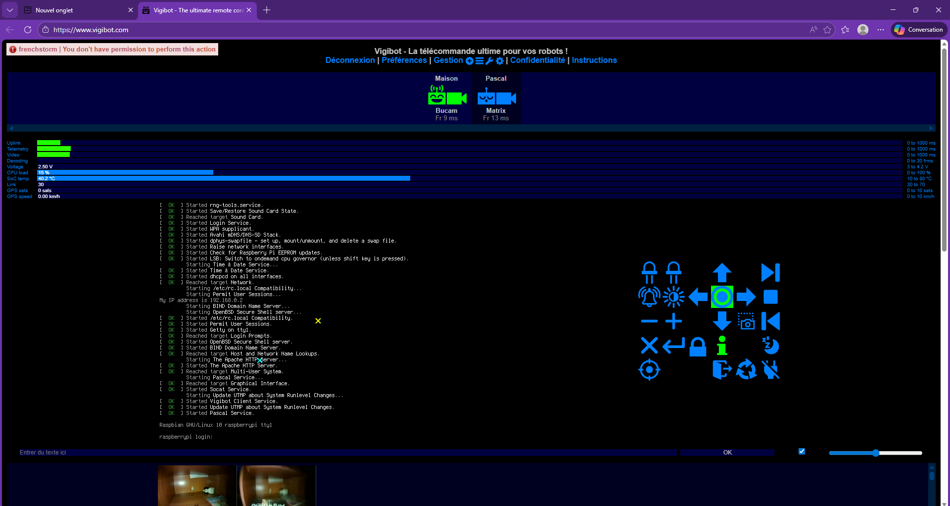The width and height of the screenshot is (950, 506).
Task: Take a snapshot with the camera capture icon
Action: (746, 321)
